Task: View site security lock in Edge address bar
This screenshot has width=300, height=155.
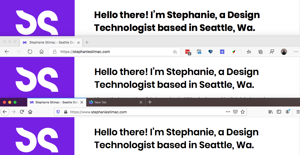Action: (54, 52)
